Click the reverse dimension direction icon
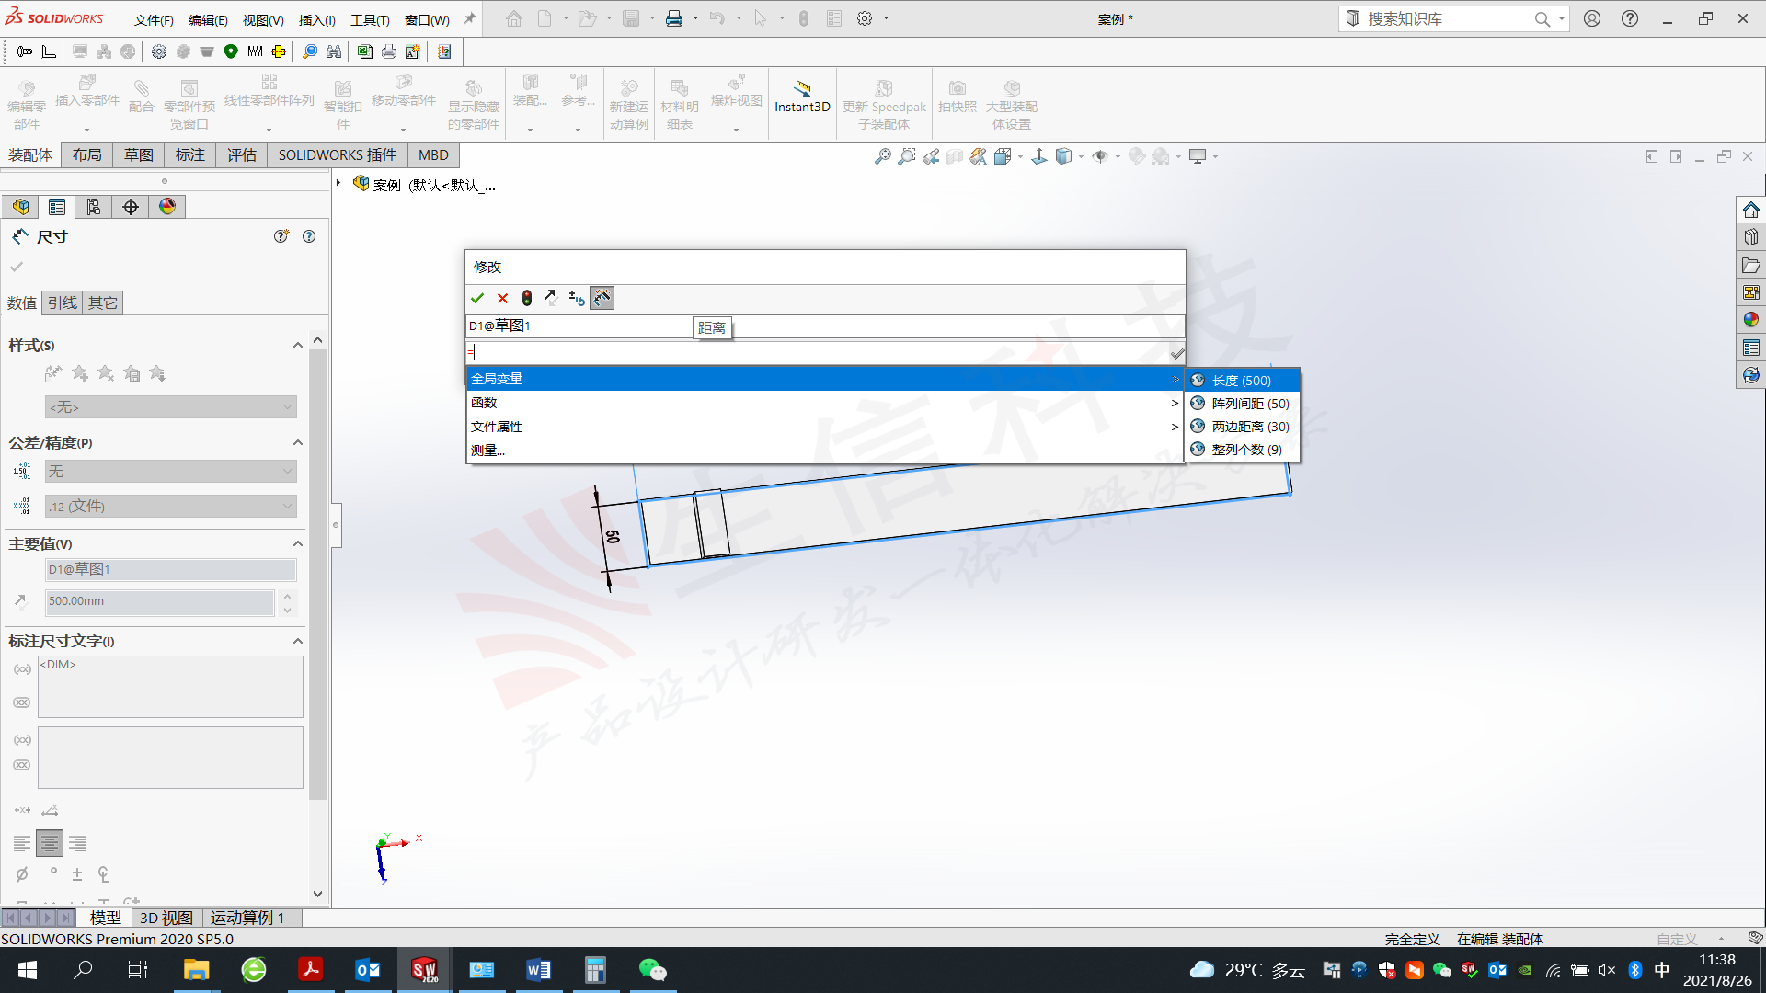 (x=551, y=297)
